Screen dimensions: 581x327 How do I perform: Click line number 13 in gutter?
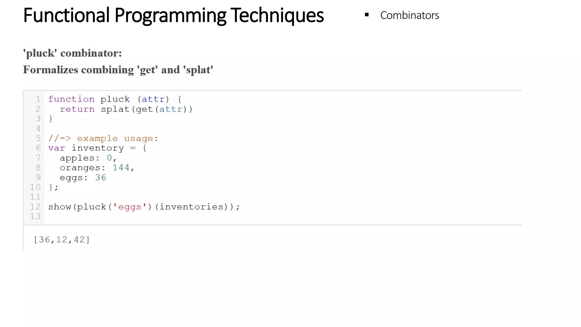tap(35, 217)
